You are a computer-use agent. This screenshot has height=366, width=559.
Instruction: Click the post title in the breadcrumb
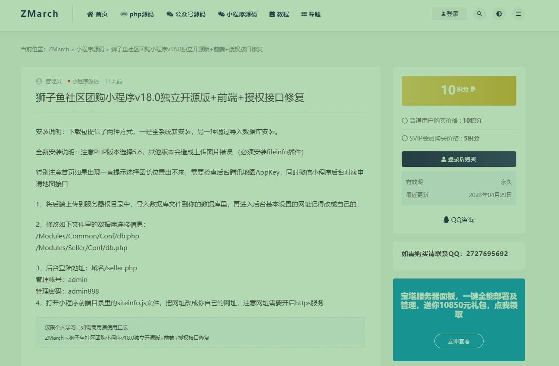(x=187, y=49)
